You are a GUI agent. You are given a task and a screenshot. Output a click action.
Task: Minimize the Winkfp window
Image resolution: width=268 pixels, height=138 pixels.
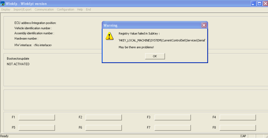[254, 3]
